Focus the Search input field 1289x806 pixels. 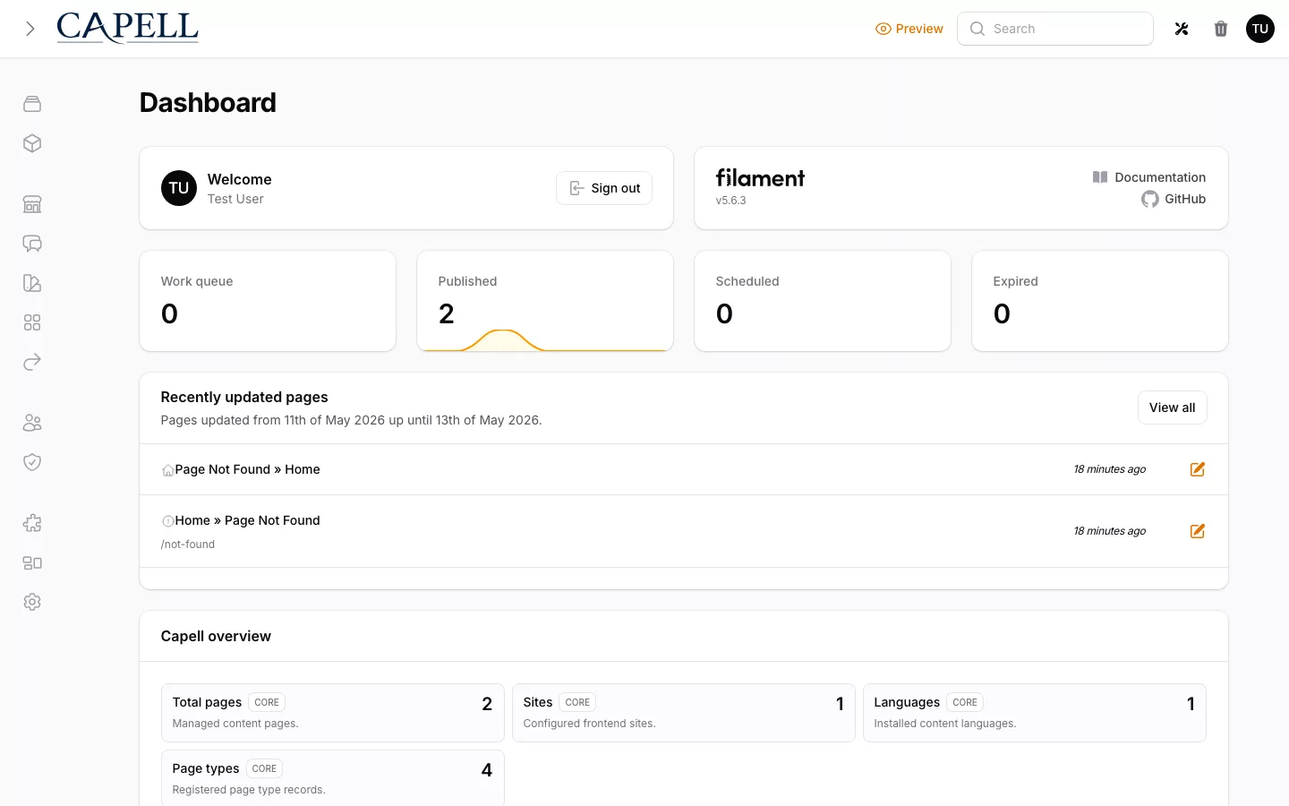pyautogui.click(x=1055, y=29)
